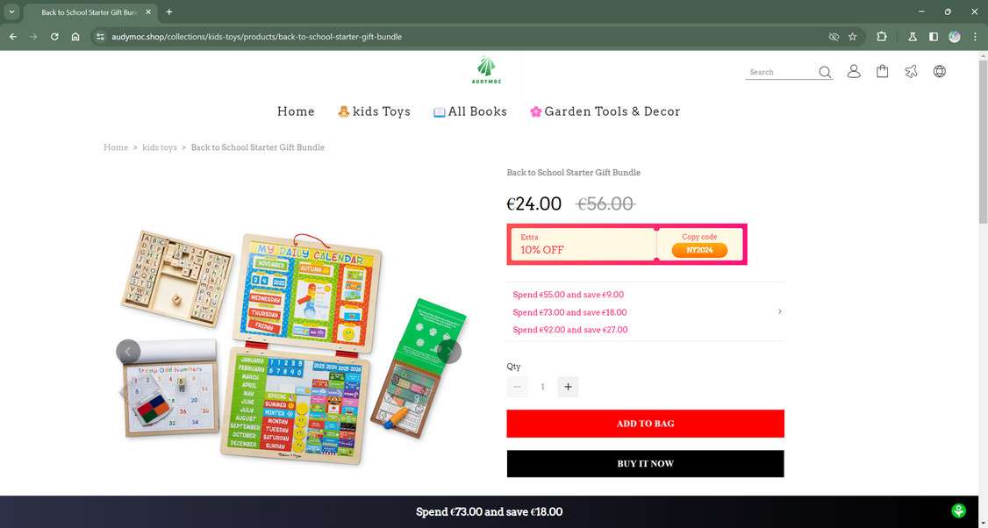Open the Chrome three-dot menu

tap(975, 37)
